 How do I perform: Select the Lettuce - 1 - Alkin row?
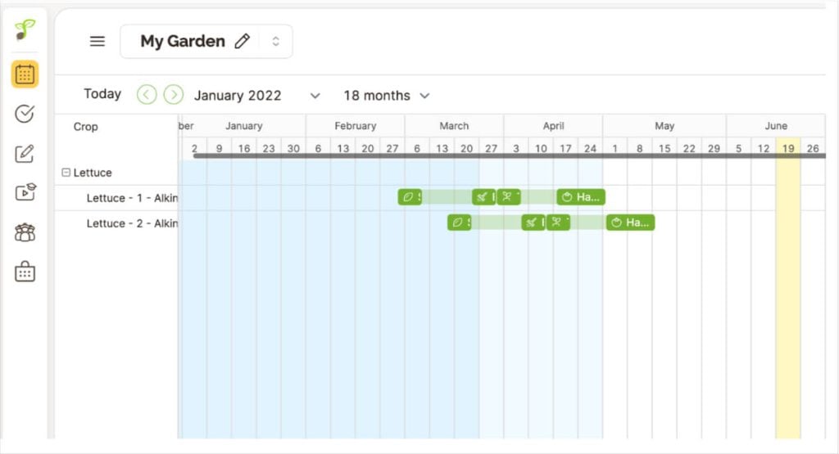132,198
